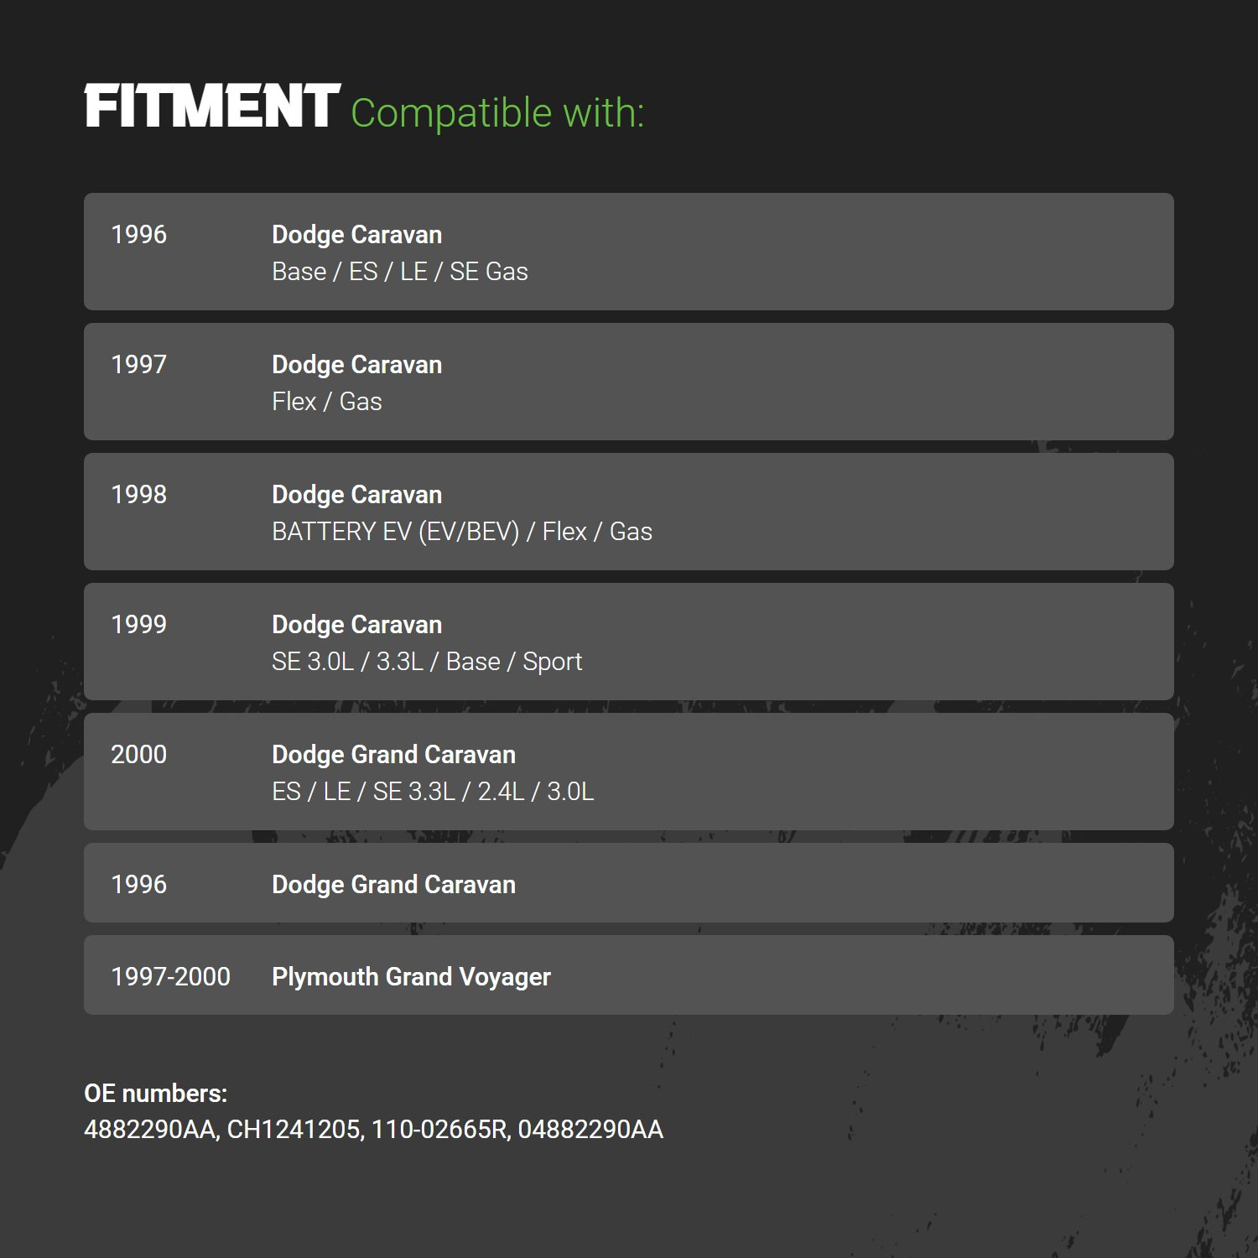Select the Plymouth Grand Voyager row
The image size is (1258, 1258).
629,975
